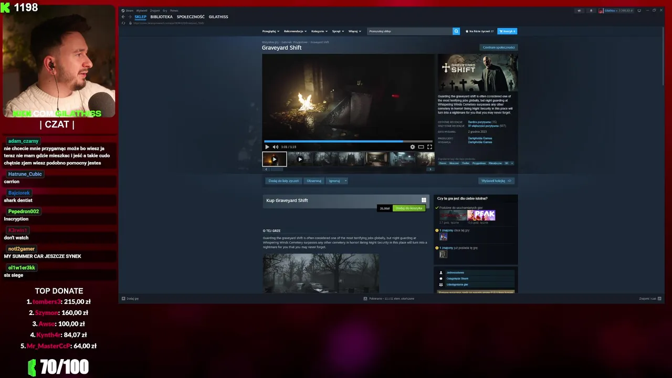
Task: Expand the Rekomendacje dropdown
Action: (296, 31)
